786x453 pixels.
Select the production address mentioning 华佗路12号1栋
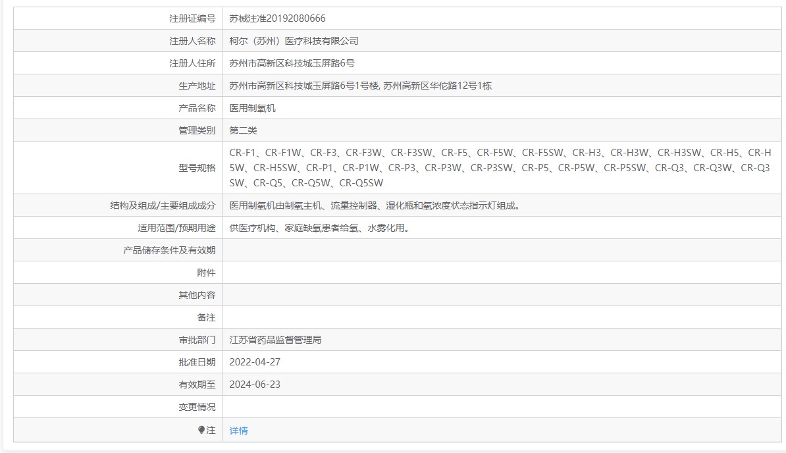[x=361, y=86]
